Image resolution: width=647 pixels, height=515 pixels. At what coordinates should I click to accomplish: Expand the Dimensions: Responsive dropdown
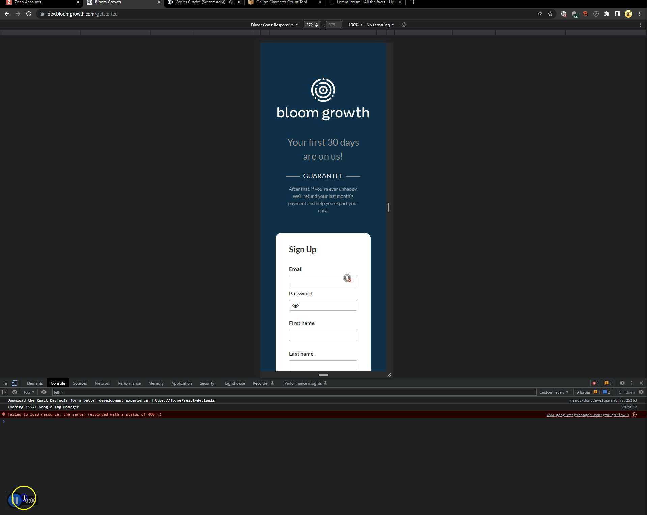click(274, 25)
